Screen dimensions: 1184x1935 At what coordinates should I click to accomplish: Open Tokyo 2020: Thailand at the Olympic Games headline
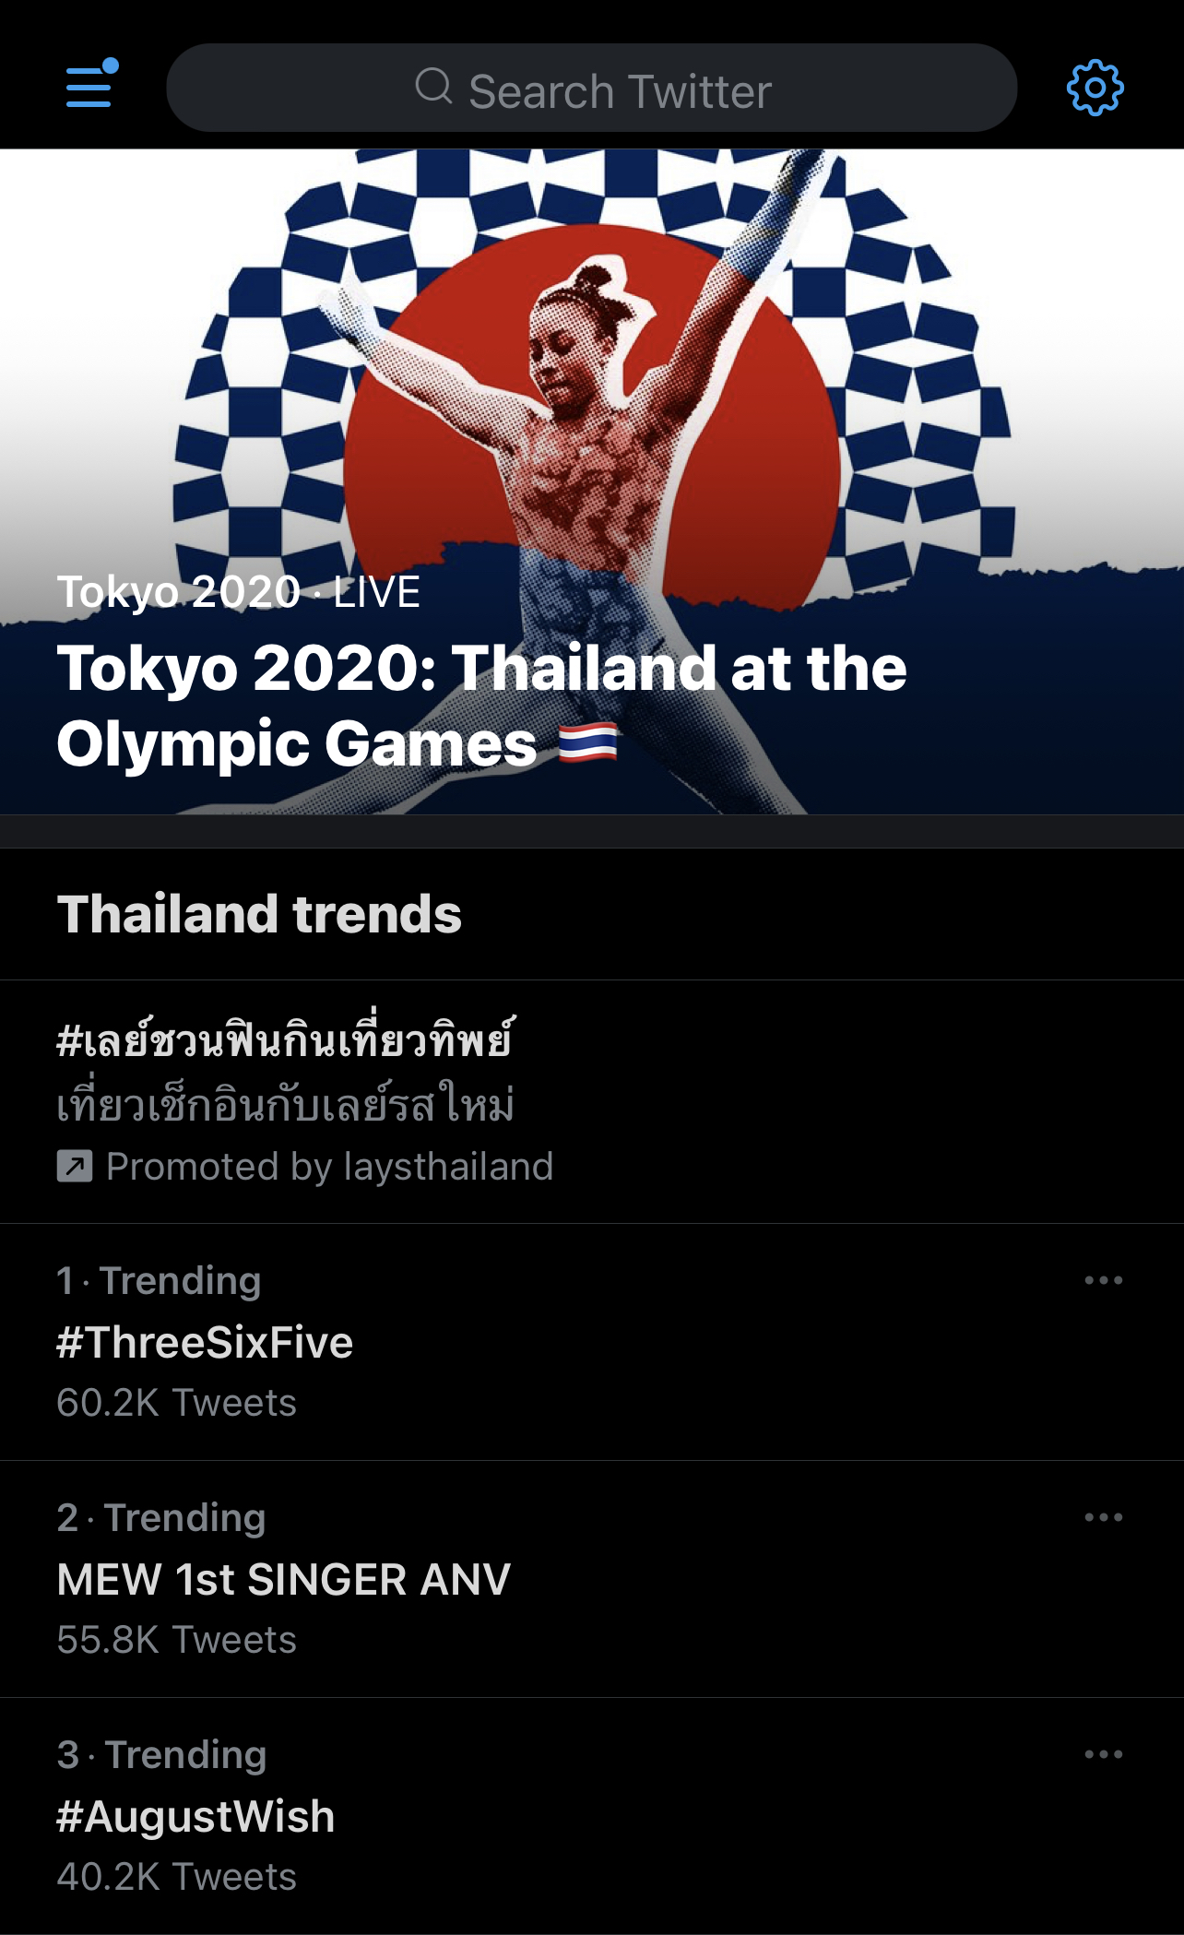pos(481,705)
